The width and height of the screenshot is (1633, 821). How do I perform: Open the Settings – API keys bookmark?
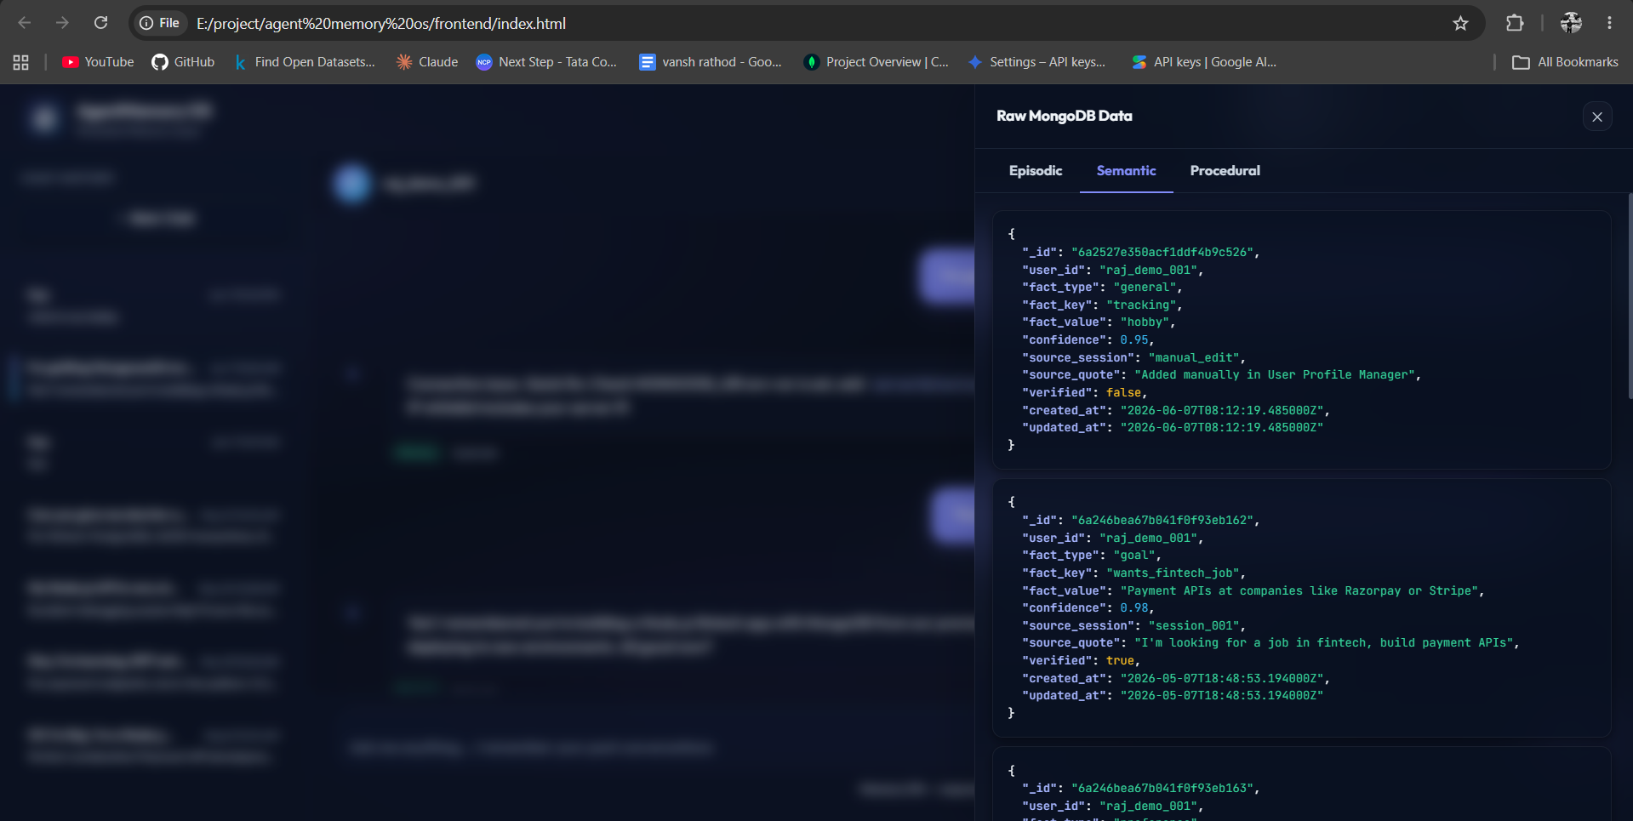1036,62
